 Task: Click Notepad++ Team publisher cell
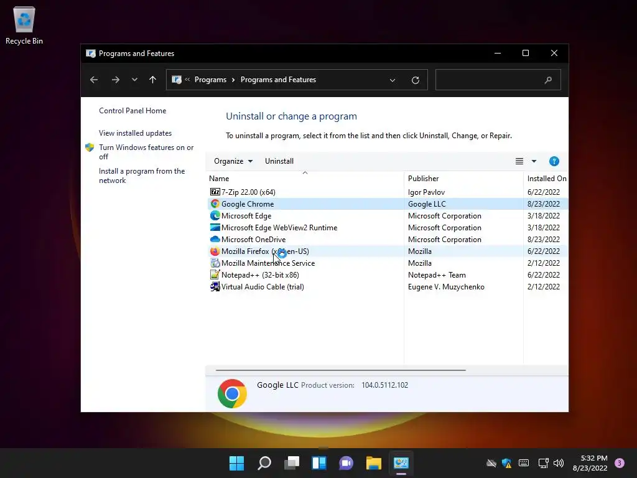437,274
